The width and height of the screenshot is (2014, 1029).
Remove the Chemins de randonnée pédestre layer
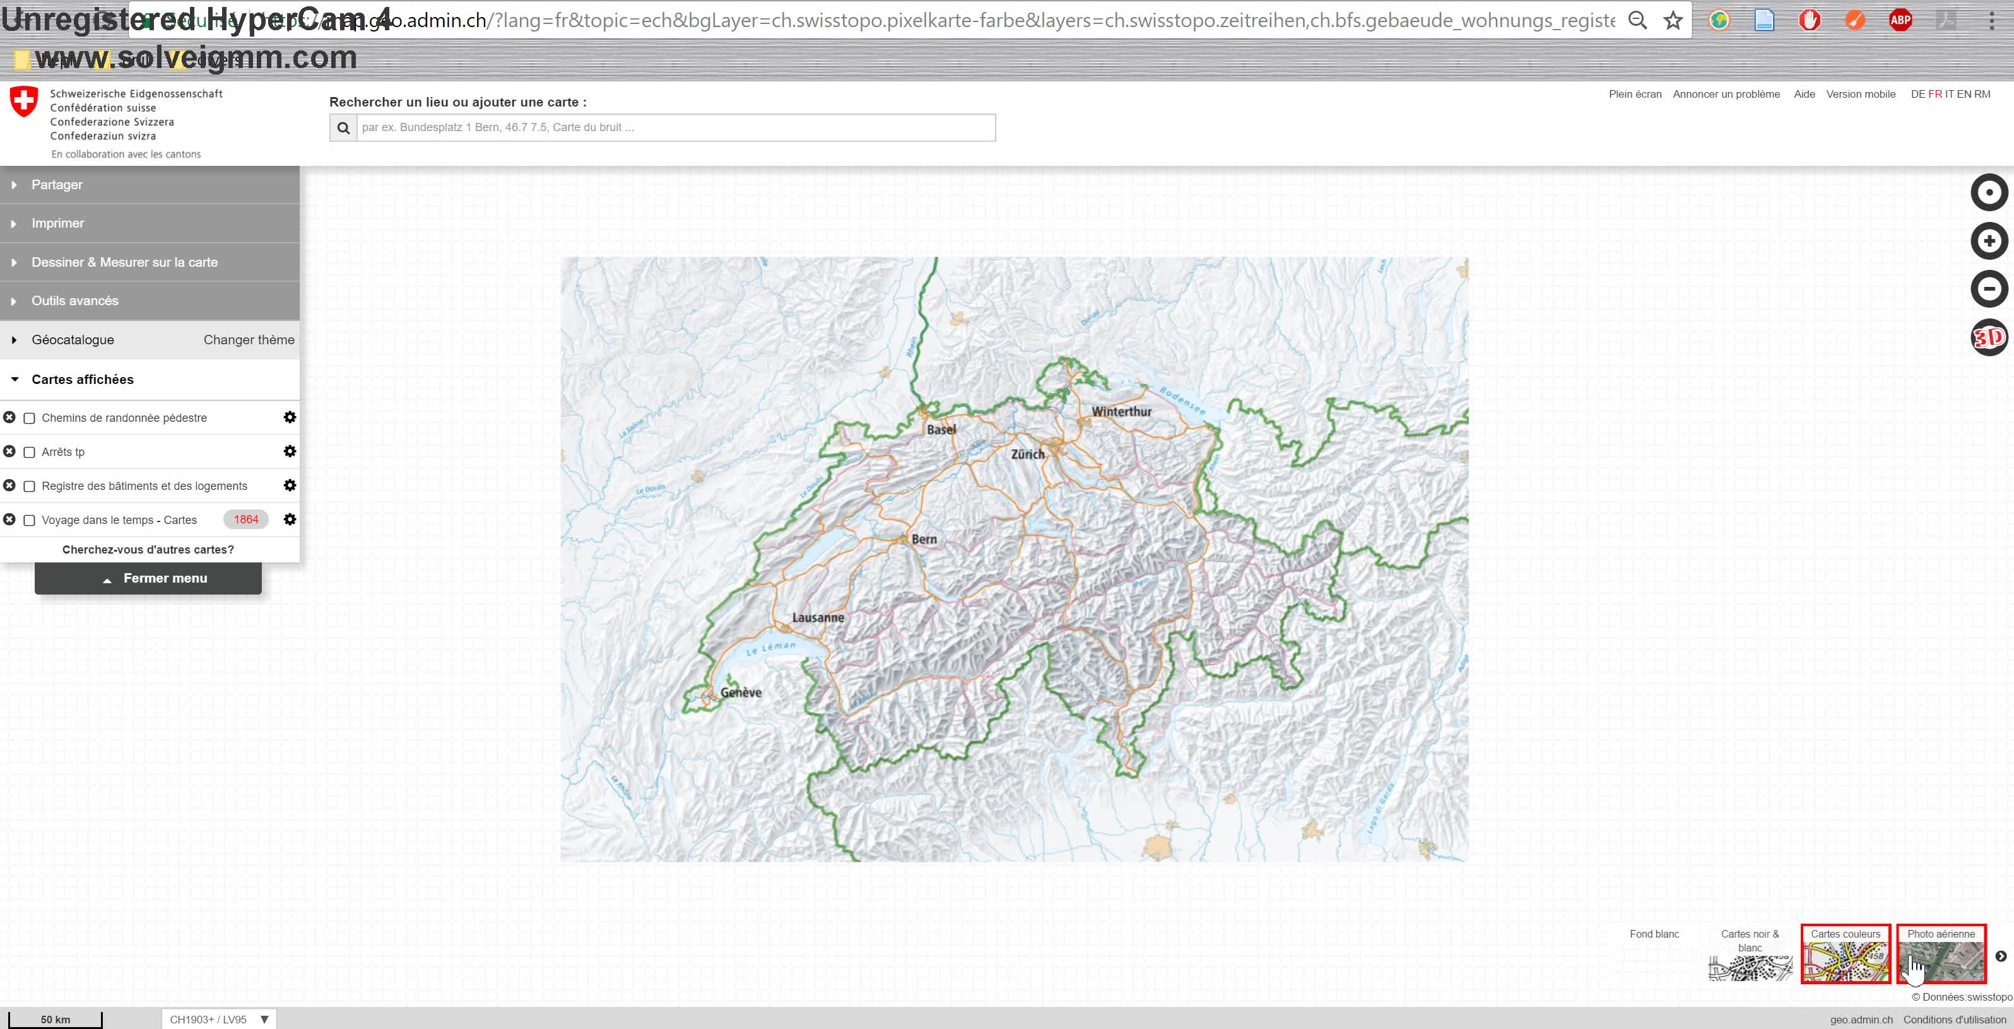tap(9, 418)
